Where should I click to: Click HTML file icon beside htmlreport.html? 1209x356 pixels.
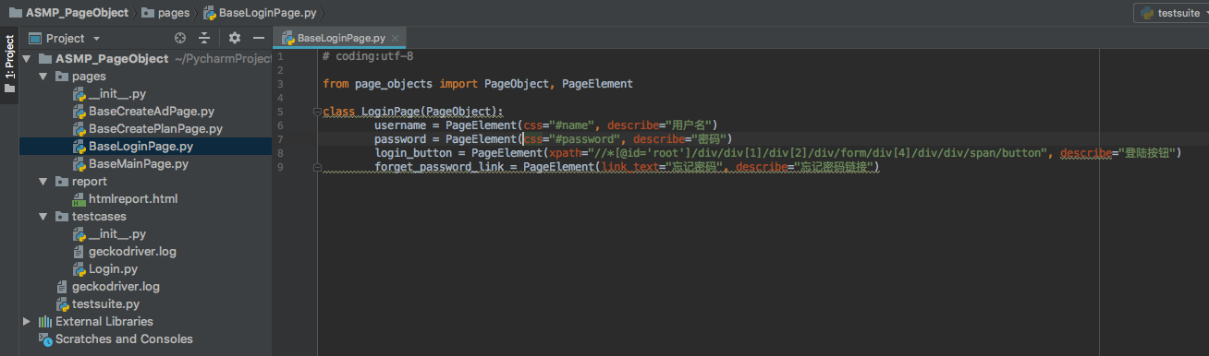(79, 199)
